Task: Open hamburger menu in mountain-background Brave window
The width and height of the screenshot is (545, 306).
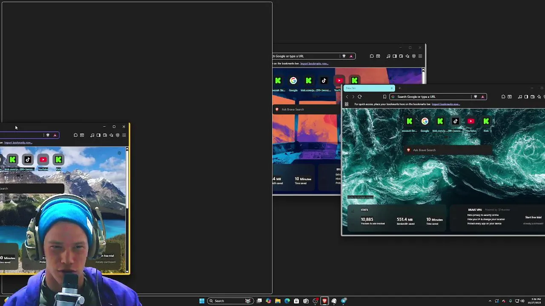Action: tap(124, 135)
